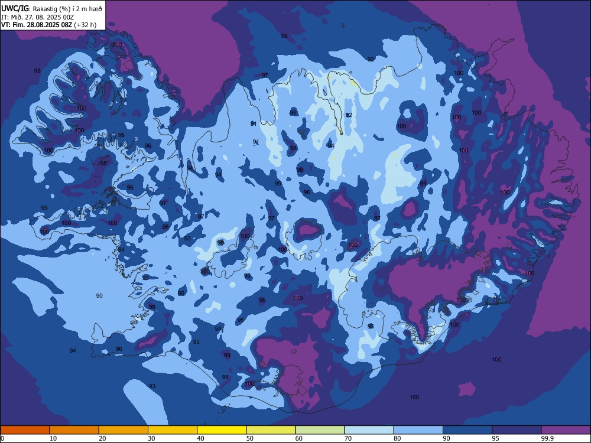Click the light blue 80–90 legend swatch
The width and height of the screenshot is (591, 443).
coord(418,430)
